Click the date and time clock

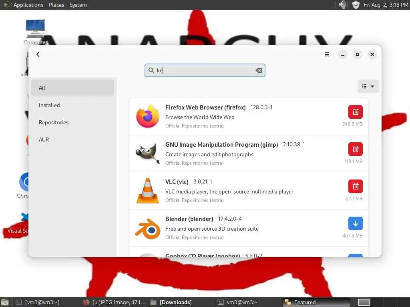click(x=386, y=5)
